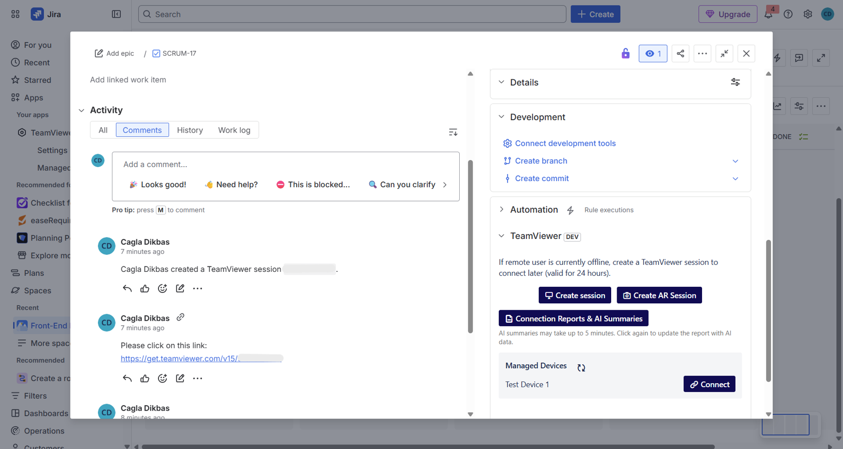This screenshot has height=449, width=843.
Task: Close the SCRUM-17 issue dialog
Action: pyautogui.click(x=746, y=53)
